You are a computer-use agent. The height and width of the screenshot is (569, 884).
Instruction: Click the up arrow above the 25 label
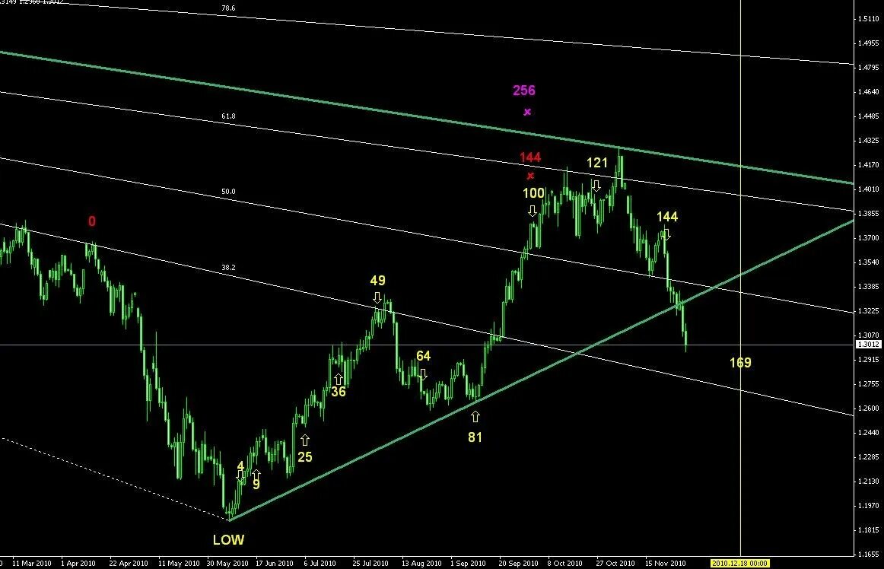coord(305,440)
